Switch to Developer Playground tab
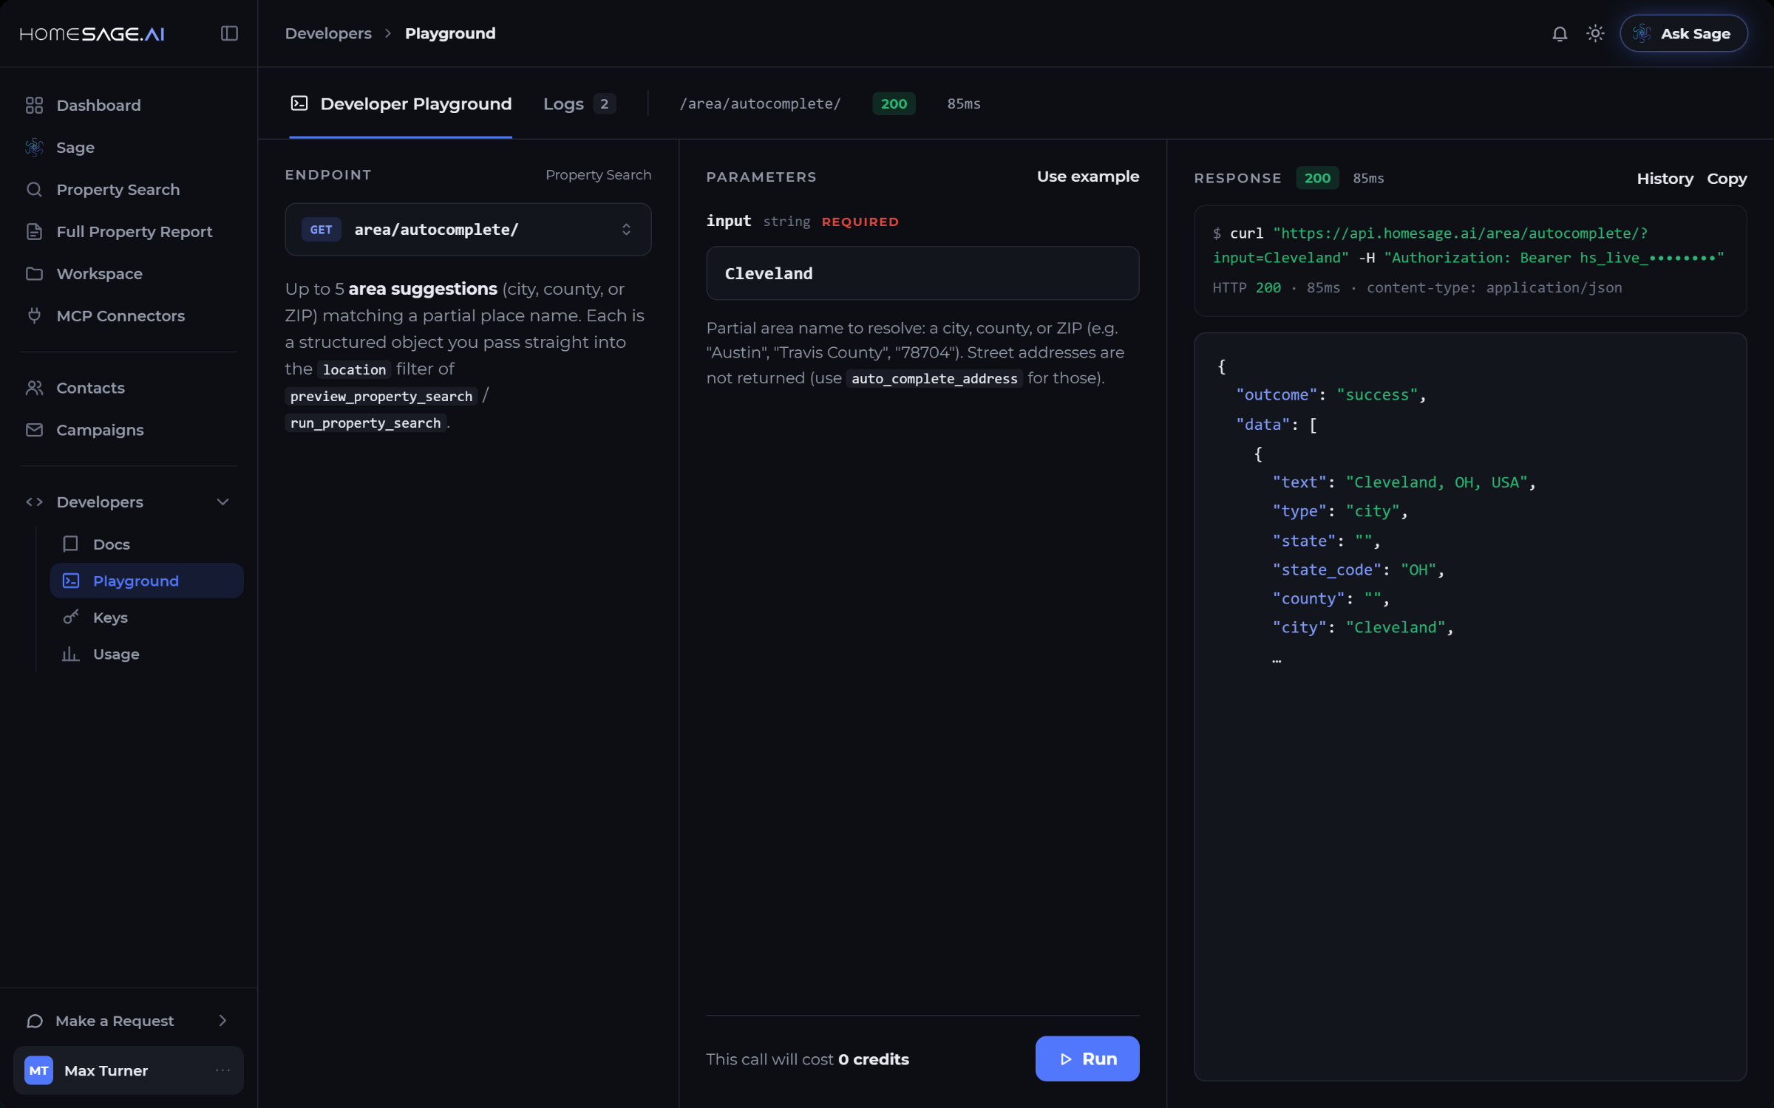This screenshot has height=1108, width=1774. point(401,103)
